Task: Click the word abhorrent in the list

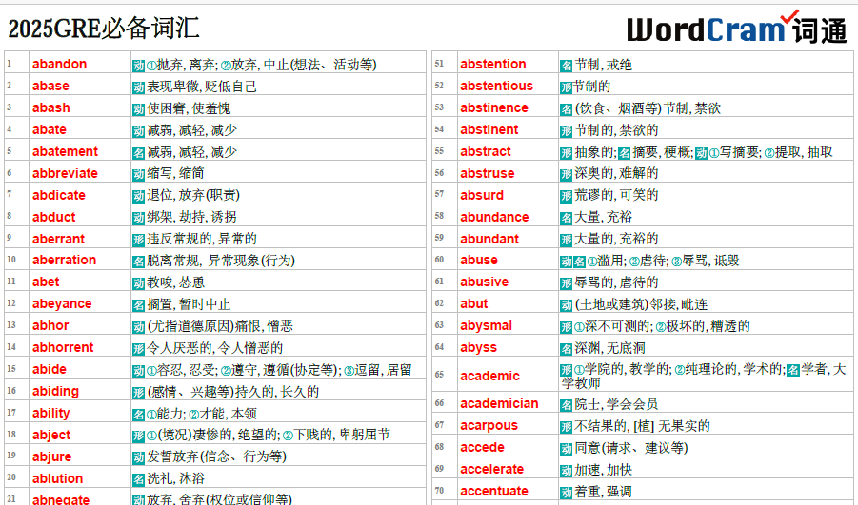Action: [x=63, y=348]
